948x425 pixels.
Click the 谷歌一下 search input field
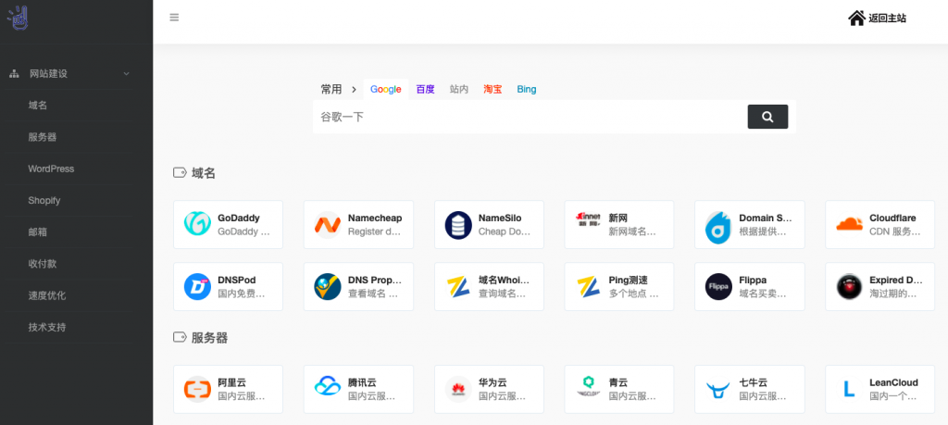point(530,117)
